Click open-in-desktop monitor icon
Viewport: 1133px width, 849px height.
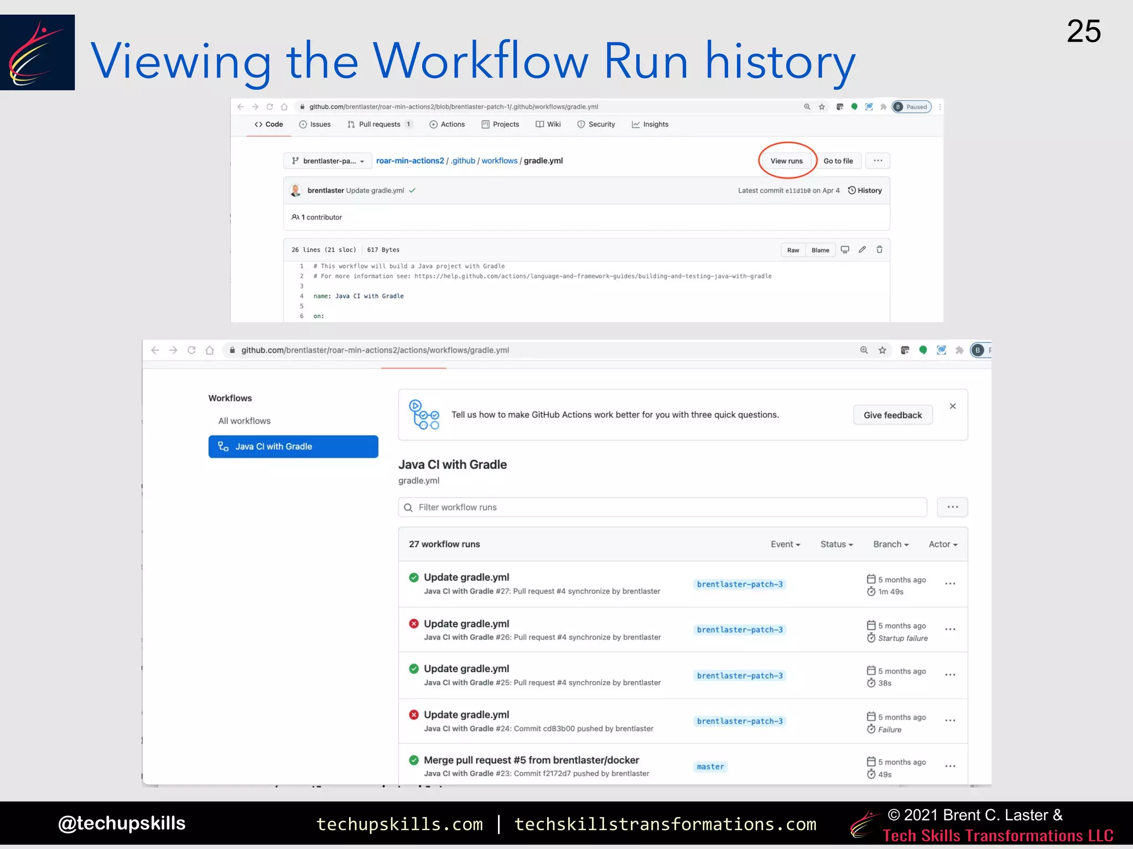click(x=845, y=250)
